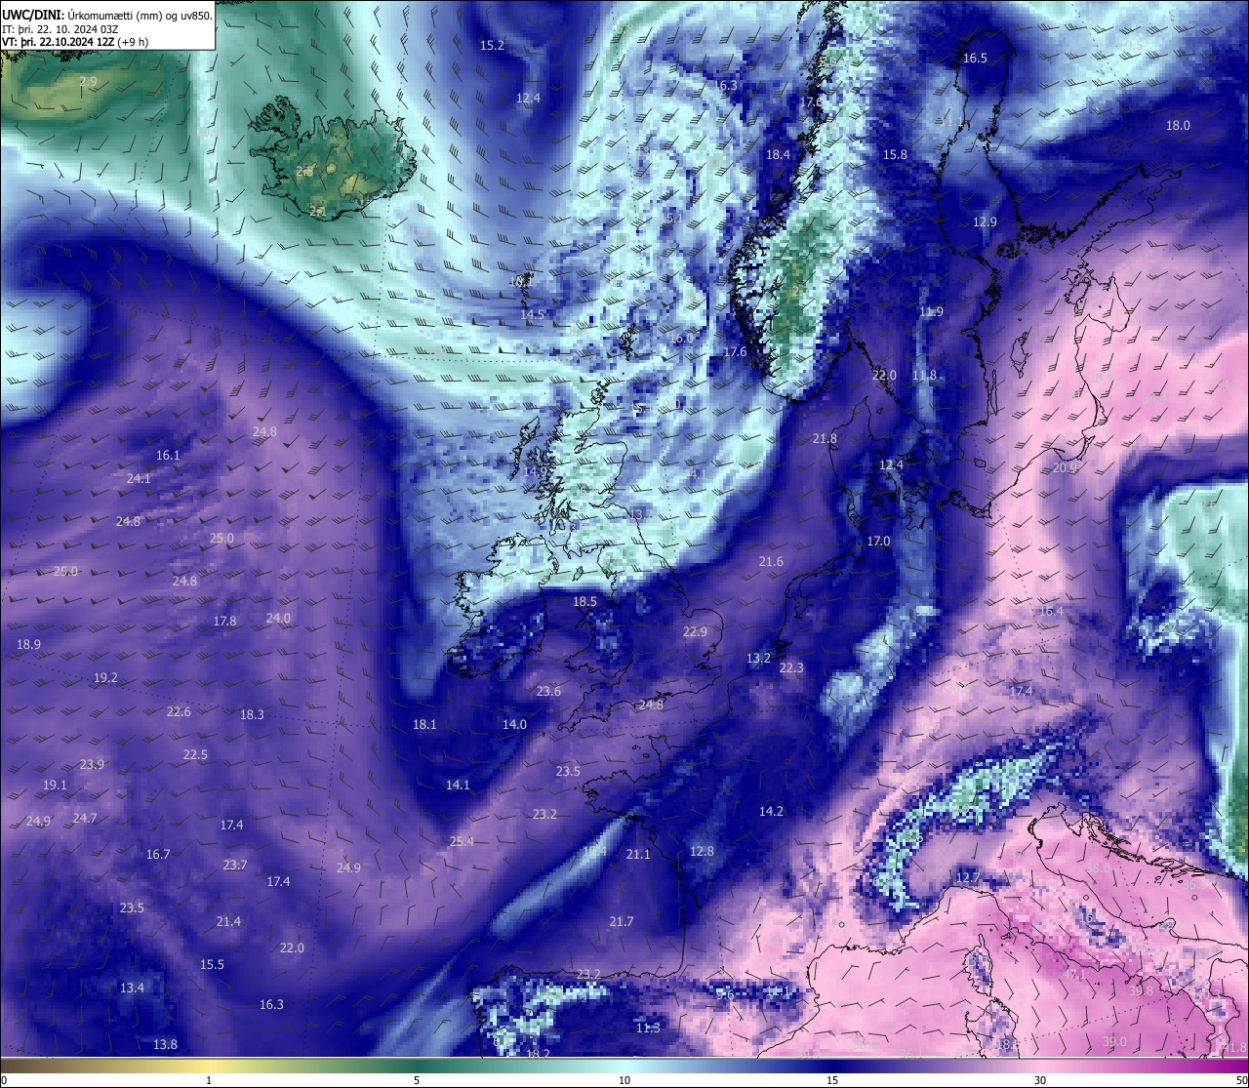
Task: Click the 25.4 value in the Bay of Biscay
Action: click(x=462, y=842)
